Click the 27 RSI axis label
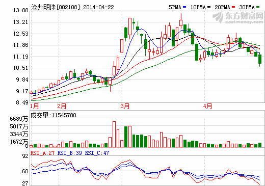The image size is (265, 186). 25,183
